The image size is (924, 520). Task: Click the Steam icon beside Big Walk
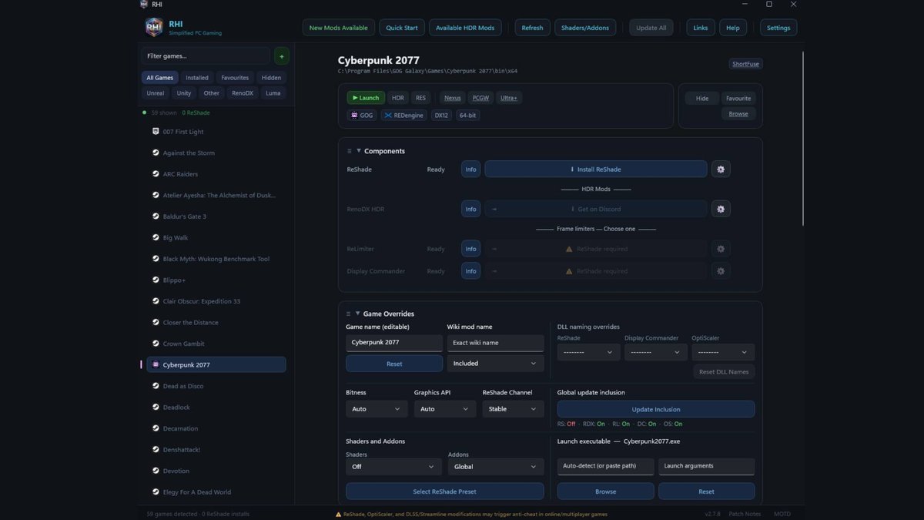[156, 237]
